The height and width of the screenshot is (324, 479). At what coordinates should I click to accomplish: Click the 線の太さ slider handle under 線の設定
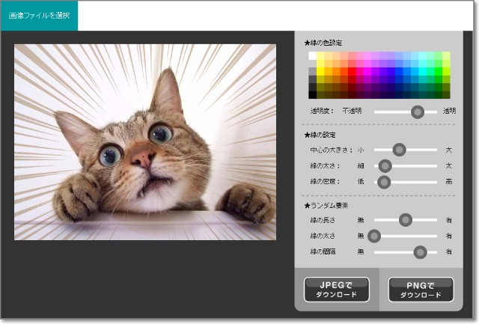pos(385,165)
